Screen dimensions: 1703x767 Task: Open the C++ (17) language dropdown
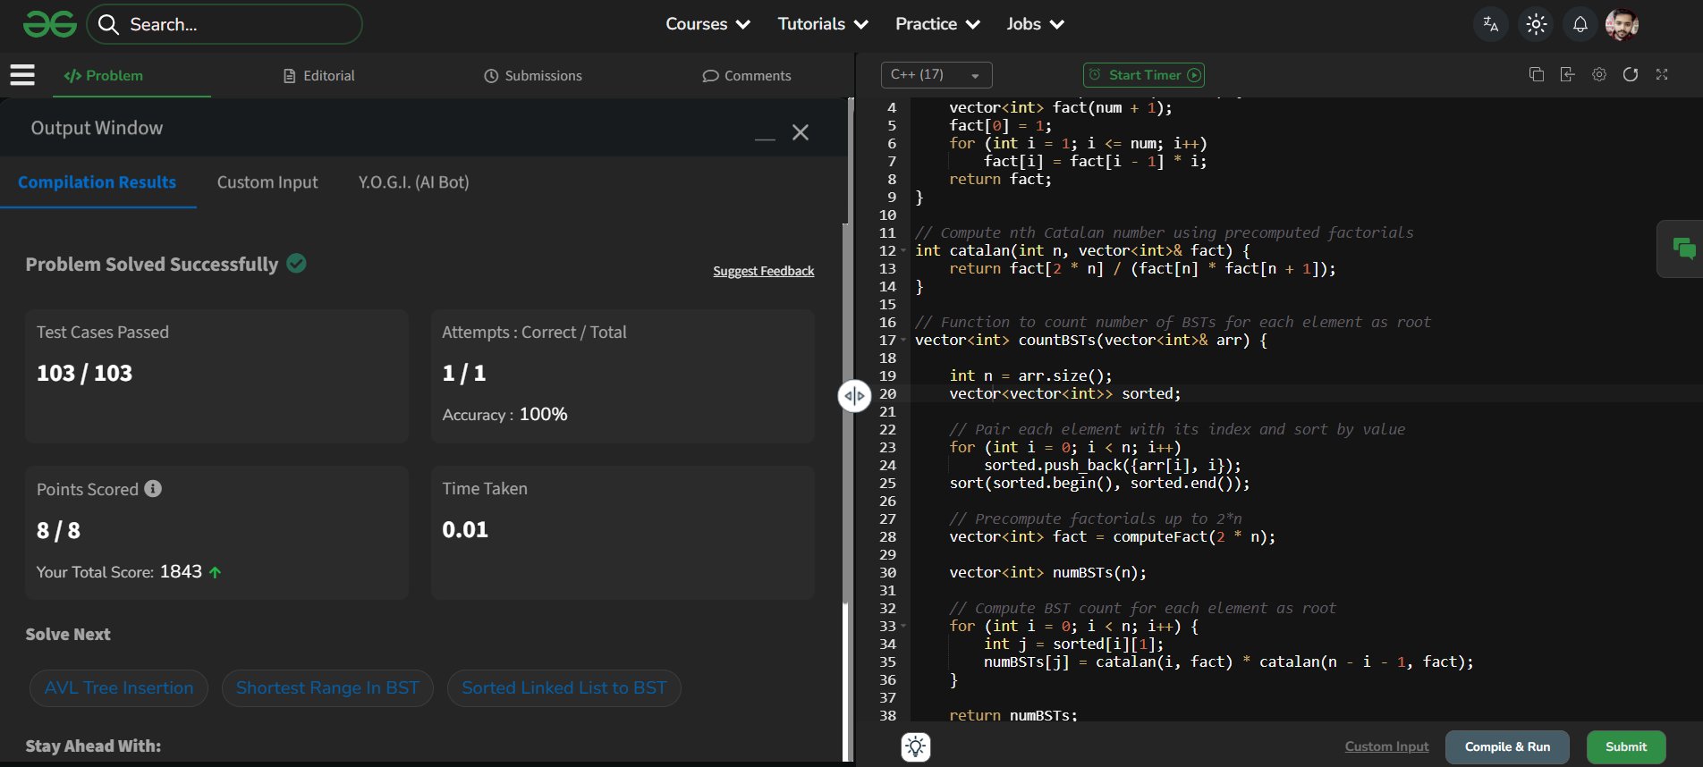(936, 75)
